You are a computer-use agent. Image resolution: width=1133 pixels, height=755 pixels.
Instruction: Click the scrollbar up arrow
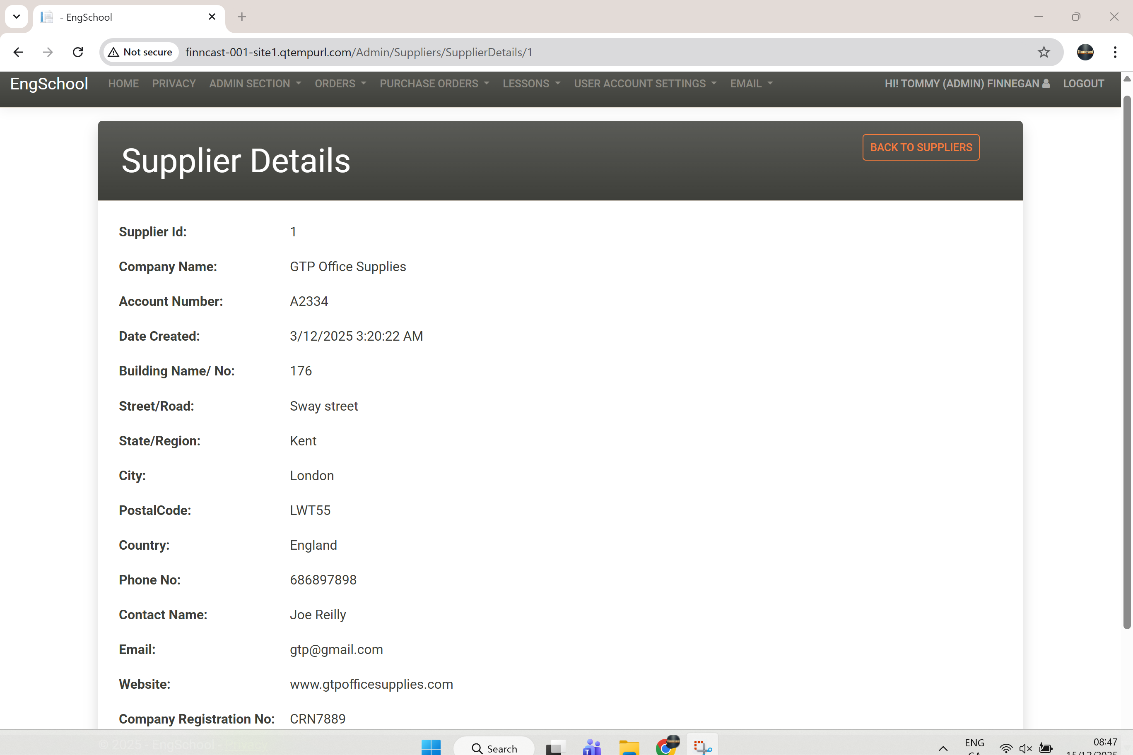point(1126,79)
